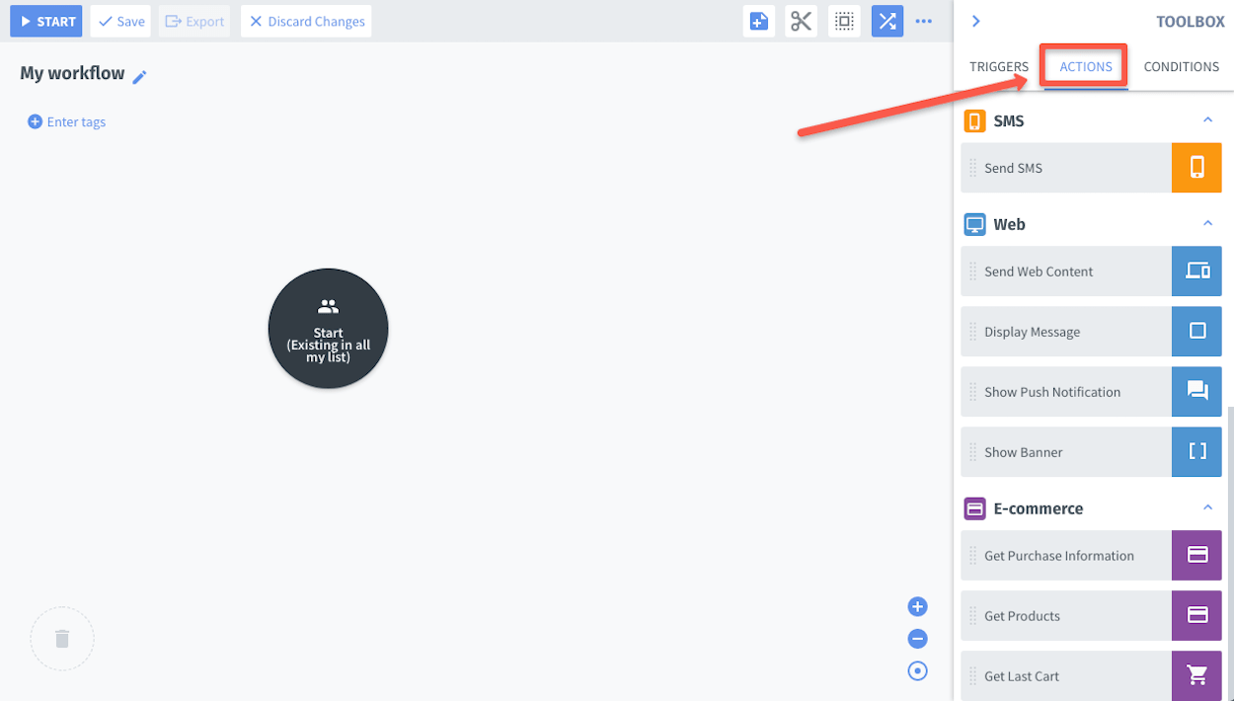Save the workflow
This screenshot has height=701, width=1234.
tap(120, 21)
